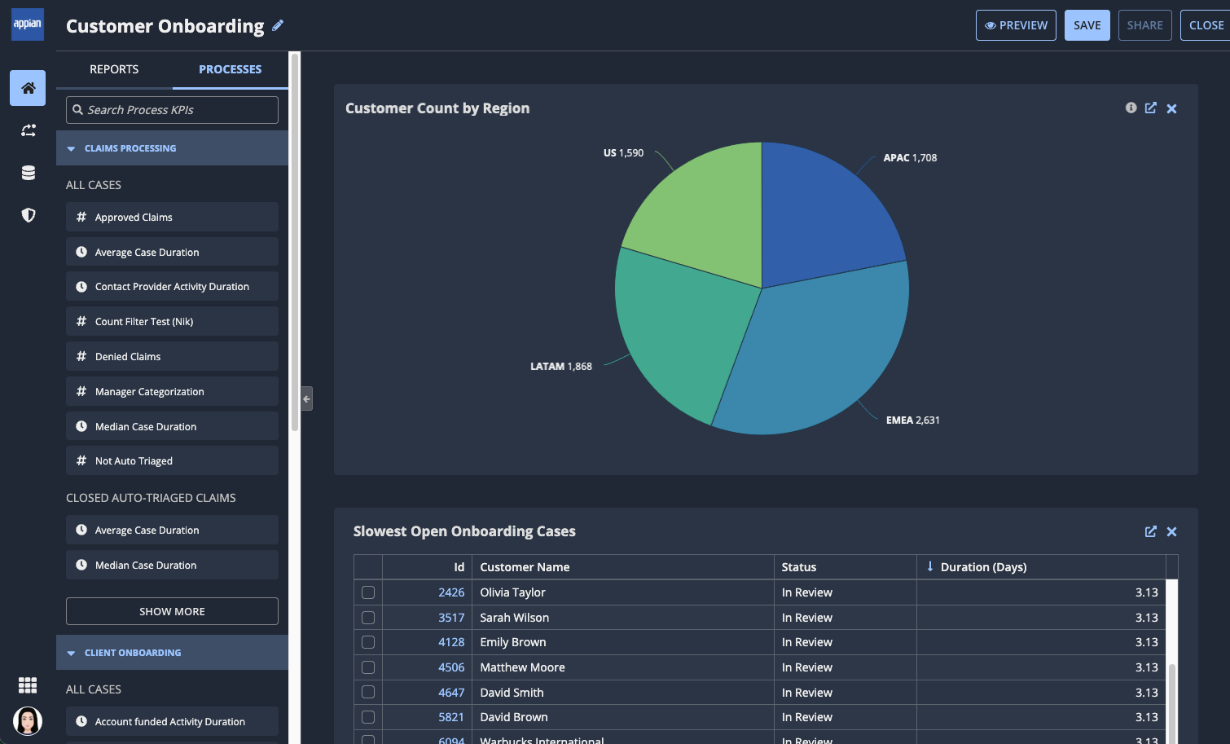Remove the Slowest Open Onboarding Cases card

pos(1171,531)
